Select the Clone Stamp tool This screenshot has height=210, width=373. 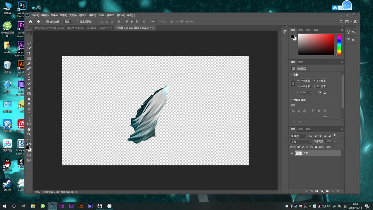[29, 78]
